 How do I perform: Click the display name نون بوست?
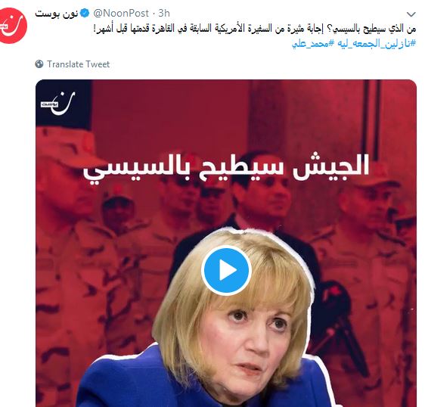point(57,14)
